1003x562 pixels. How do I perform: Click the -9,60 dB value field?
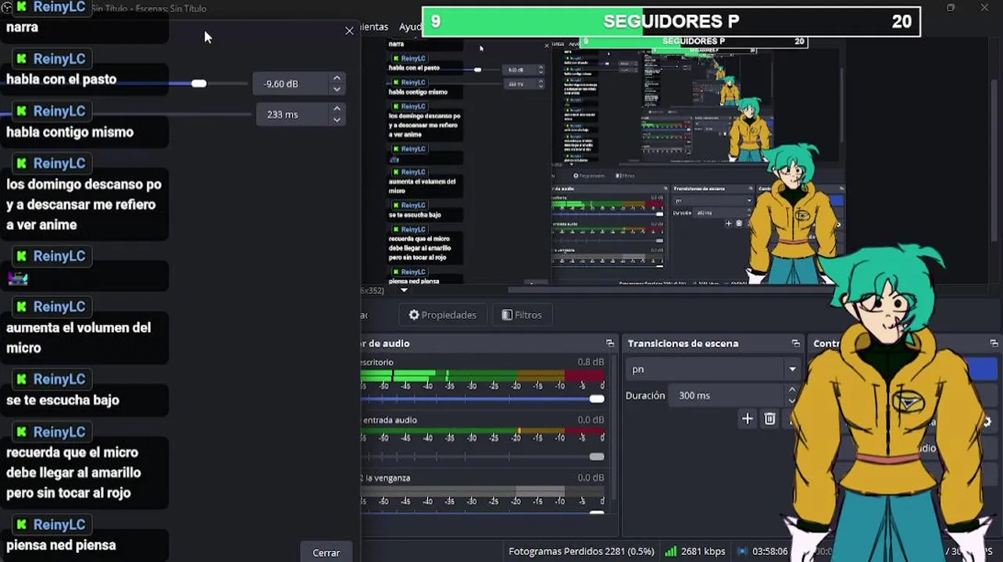291,84
